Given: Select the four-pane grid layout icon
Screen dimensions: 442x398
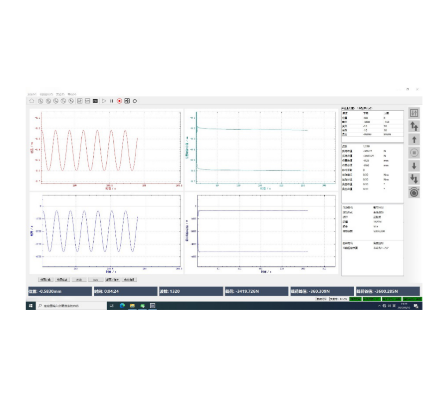Looking at the screenshot, I should point(127,101).
